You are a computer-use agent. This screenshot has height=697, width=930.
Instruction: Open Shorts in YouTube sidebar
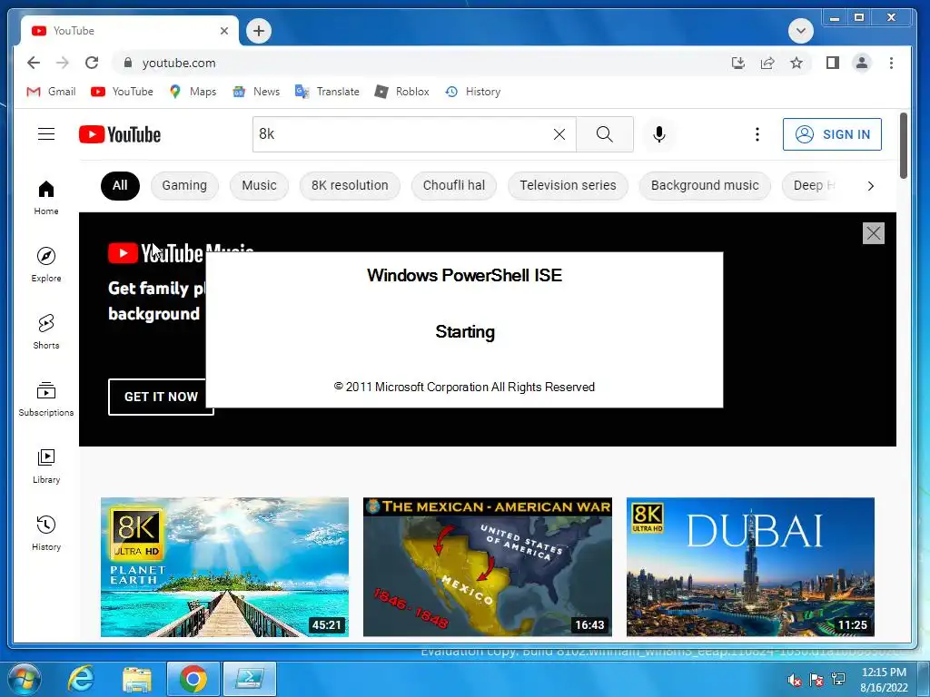pos(46,332)
